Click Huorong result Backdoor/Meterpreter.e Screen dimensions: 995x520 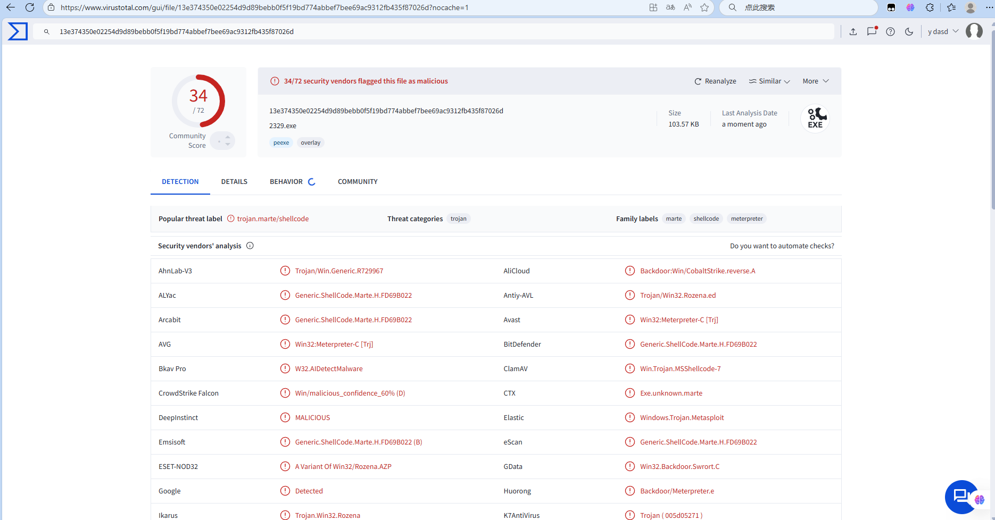(677, 491)
